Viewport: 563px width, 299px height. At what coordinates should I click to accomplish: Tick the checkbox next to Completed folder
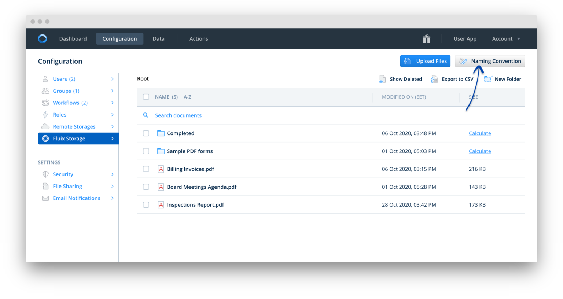[146, 133]
